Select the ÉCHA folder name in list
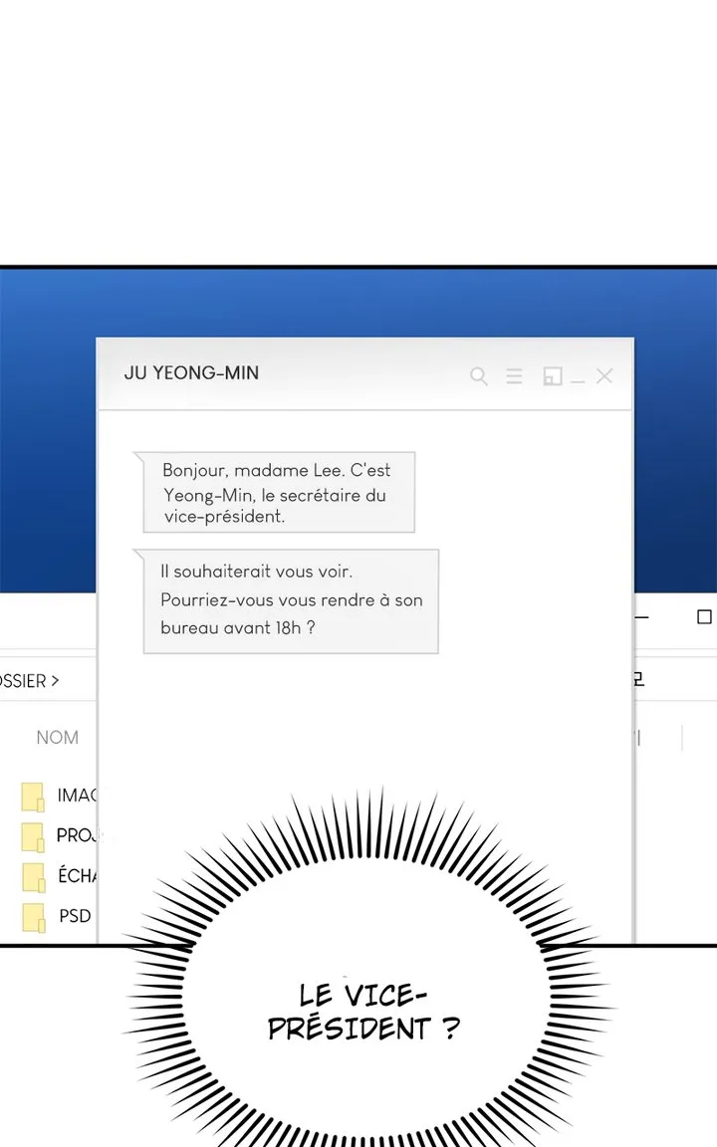This screenshot has height=1147, width=717. tap(77, 876)
